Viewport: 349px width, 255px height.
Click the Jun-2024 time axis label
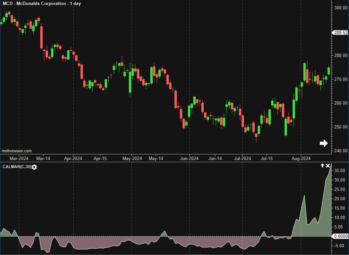pos(189,158)
